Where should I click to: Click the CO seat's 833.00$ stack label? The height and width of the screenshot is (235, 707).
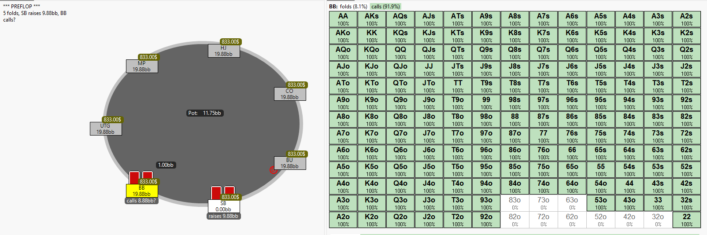[x=296, y=85]
